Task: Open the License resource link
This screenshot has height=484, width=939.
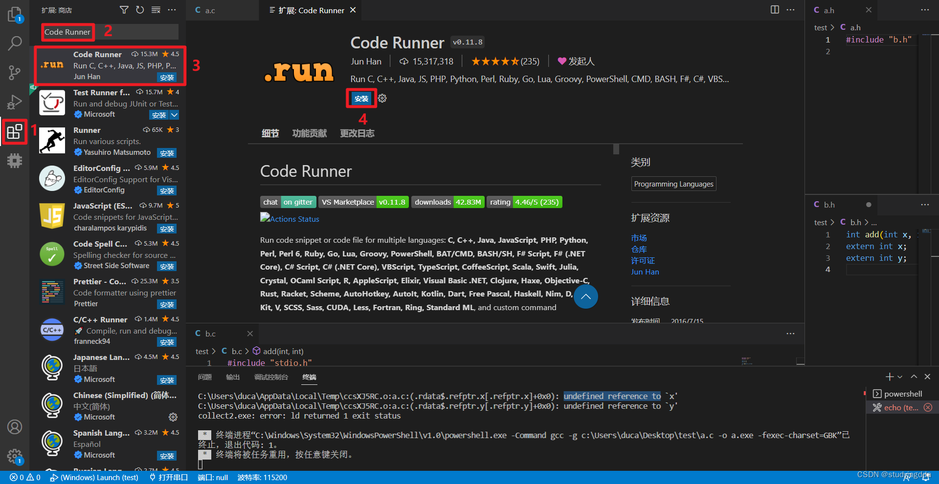Action: (x=643, y=260)
